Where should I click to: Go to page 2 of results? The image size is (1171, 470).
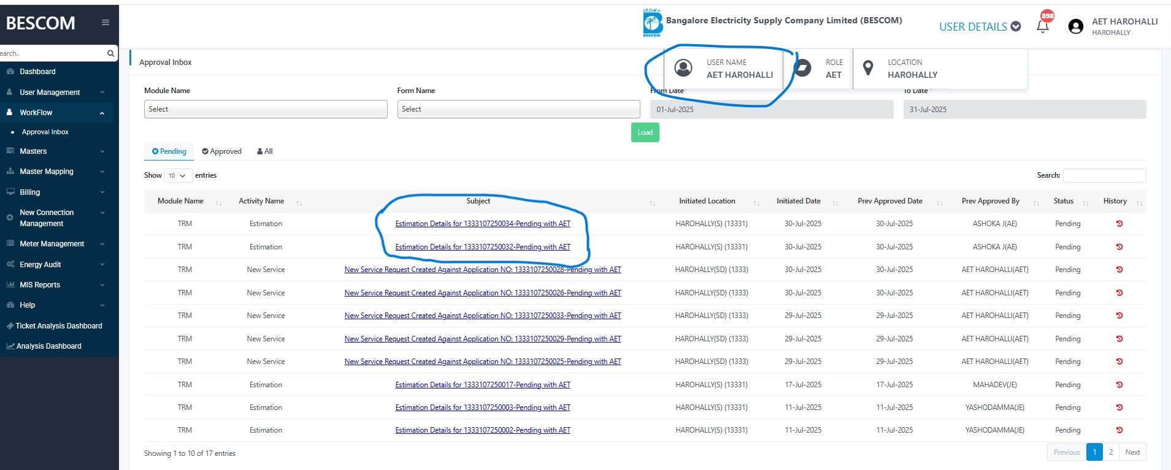(x=1110, y=452)
